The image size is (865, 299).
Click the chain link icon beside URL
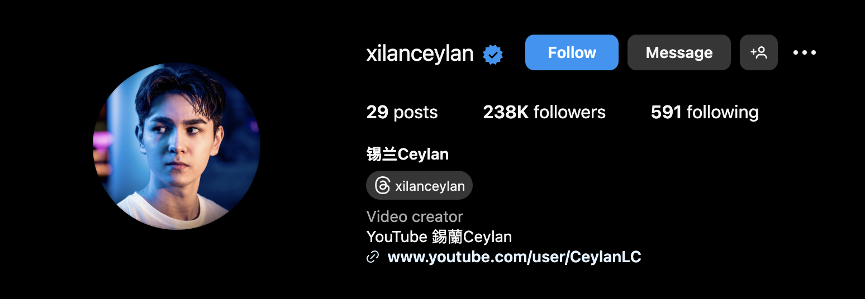pos(373,257)
